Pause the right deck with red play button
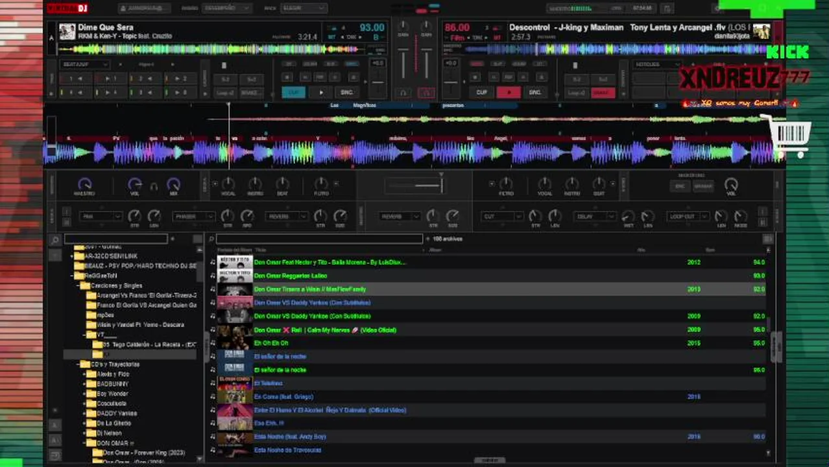829x467 pixels. pyautogui.click(x=509, y=93)
